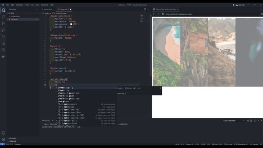
Task: Click the select-image breadcrumb item
Action: 60,13
